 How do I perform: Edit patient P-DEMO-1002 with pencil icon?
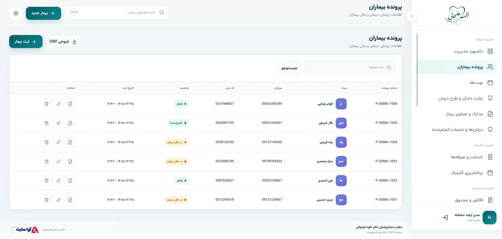58,181
